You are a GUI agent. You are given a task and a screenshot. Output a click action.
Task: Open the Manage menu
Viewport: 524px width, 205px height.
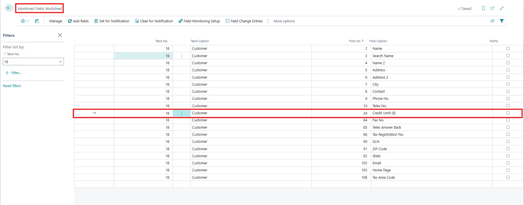coord(56,21)
